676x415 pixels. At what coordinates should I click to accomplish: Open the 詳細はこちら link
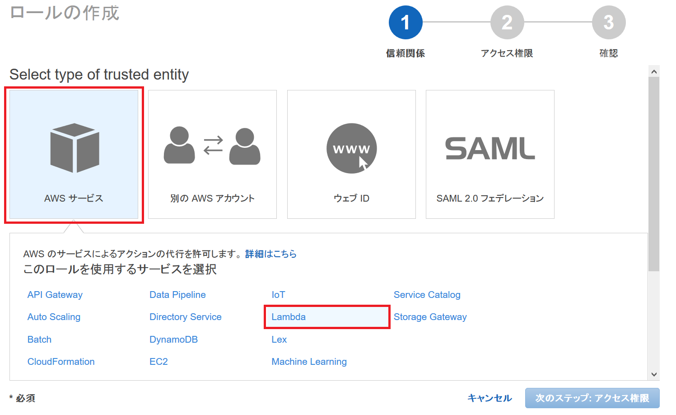tap(271, 254)
